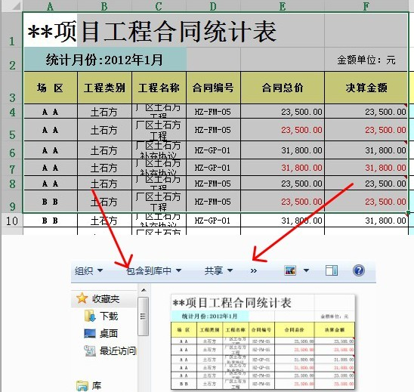
Task: Select cell containing HZ-GP-01 in row 10
Action: [x=213, y=221]
